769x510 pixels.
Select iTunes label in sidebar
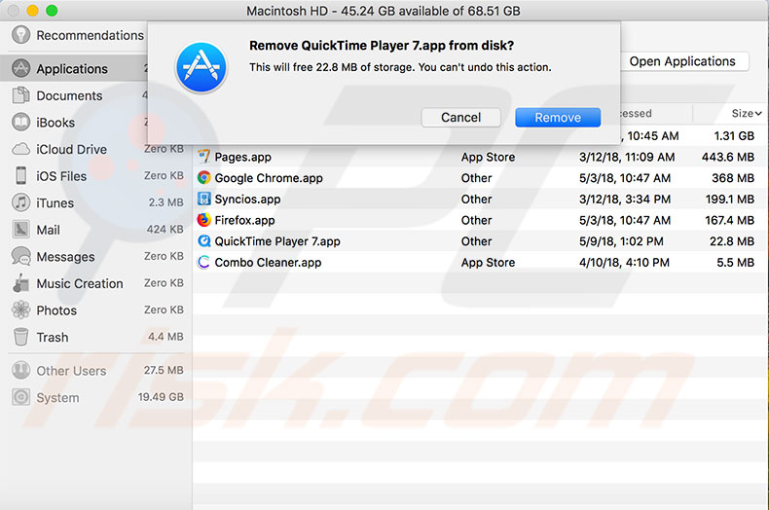pyautogui.click(x=55, y=203)
